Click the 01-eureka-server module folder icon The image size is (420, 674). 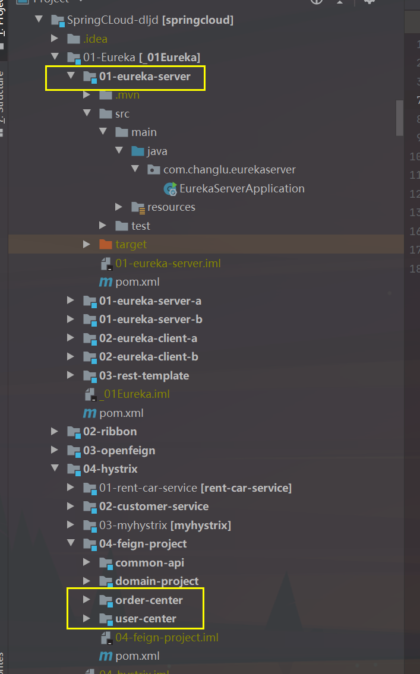[x=90, y=77]
